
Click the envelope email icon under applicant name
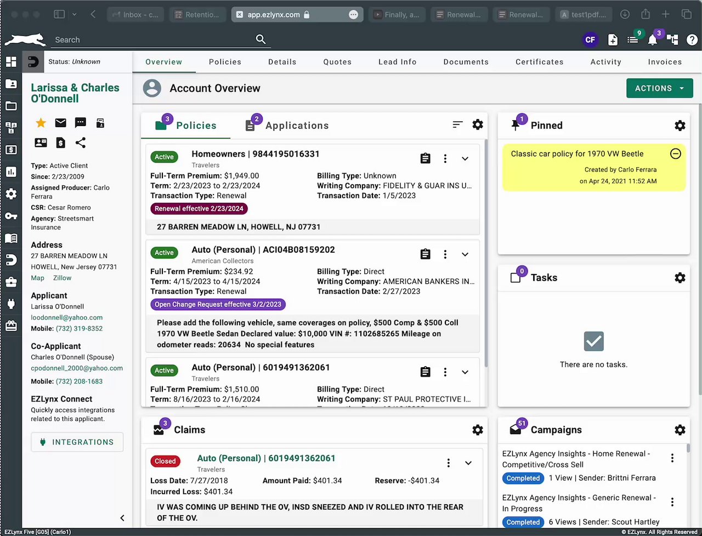pos(61,123)
